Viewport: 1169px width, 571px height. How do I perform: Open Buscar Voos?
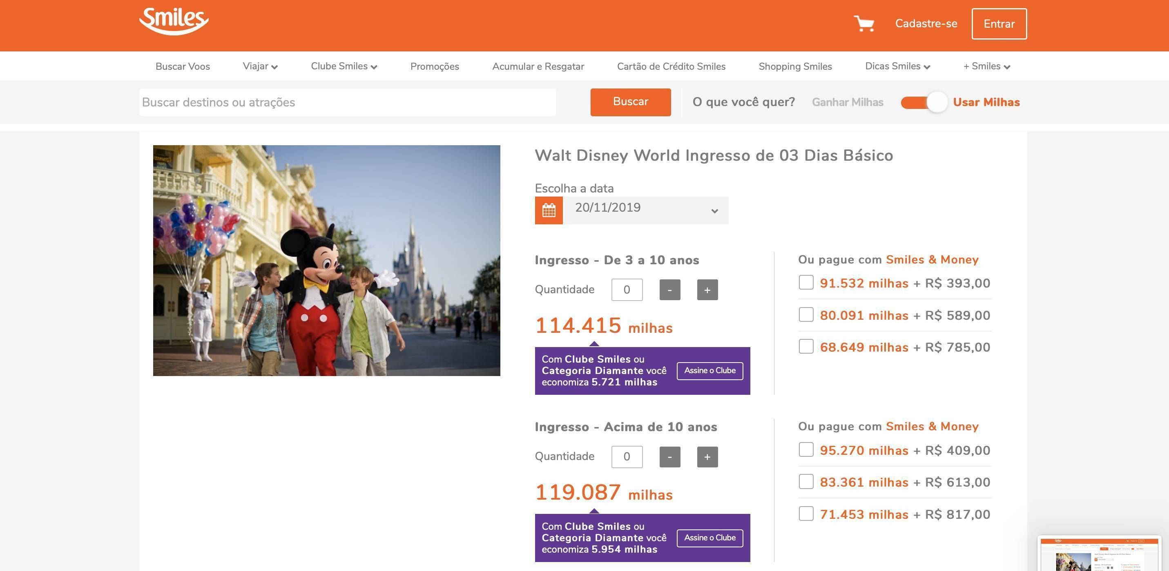point(183,66)
